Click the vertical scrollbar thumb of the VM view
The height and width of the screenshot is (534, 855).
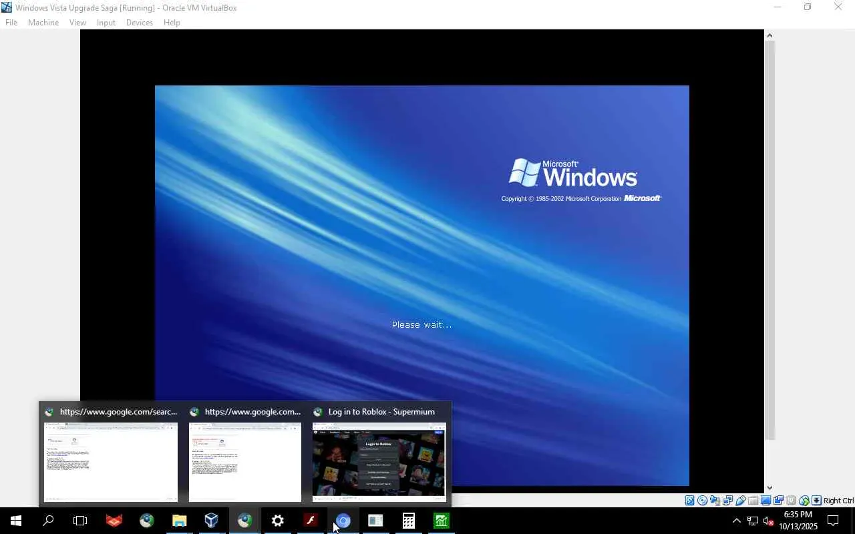769,240
